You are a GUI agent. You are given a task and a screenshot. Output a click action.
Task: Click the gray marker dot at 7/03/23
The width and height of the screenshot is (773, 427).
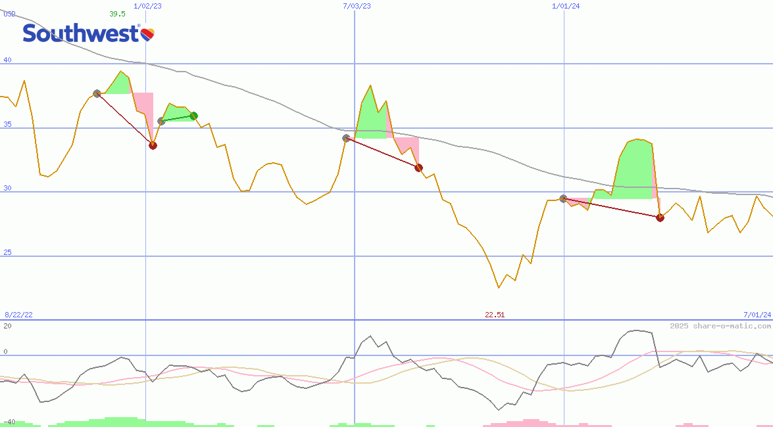click(346, 139)
